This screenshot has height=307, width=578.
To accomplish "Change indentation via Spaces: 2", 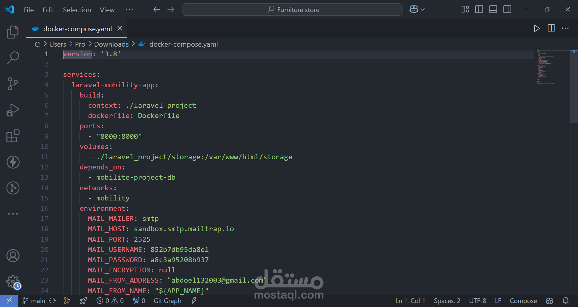I will tap(447, 301).
